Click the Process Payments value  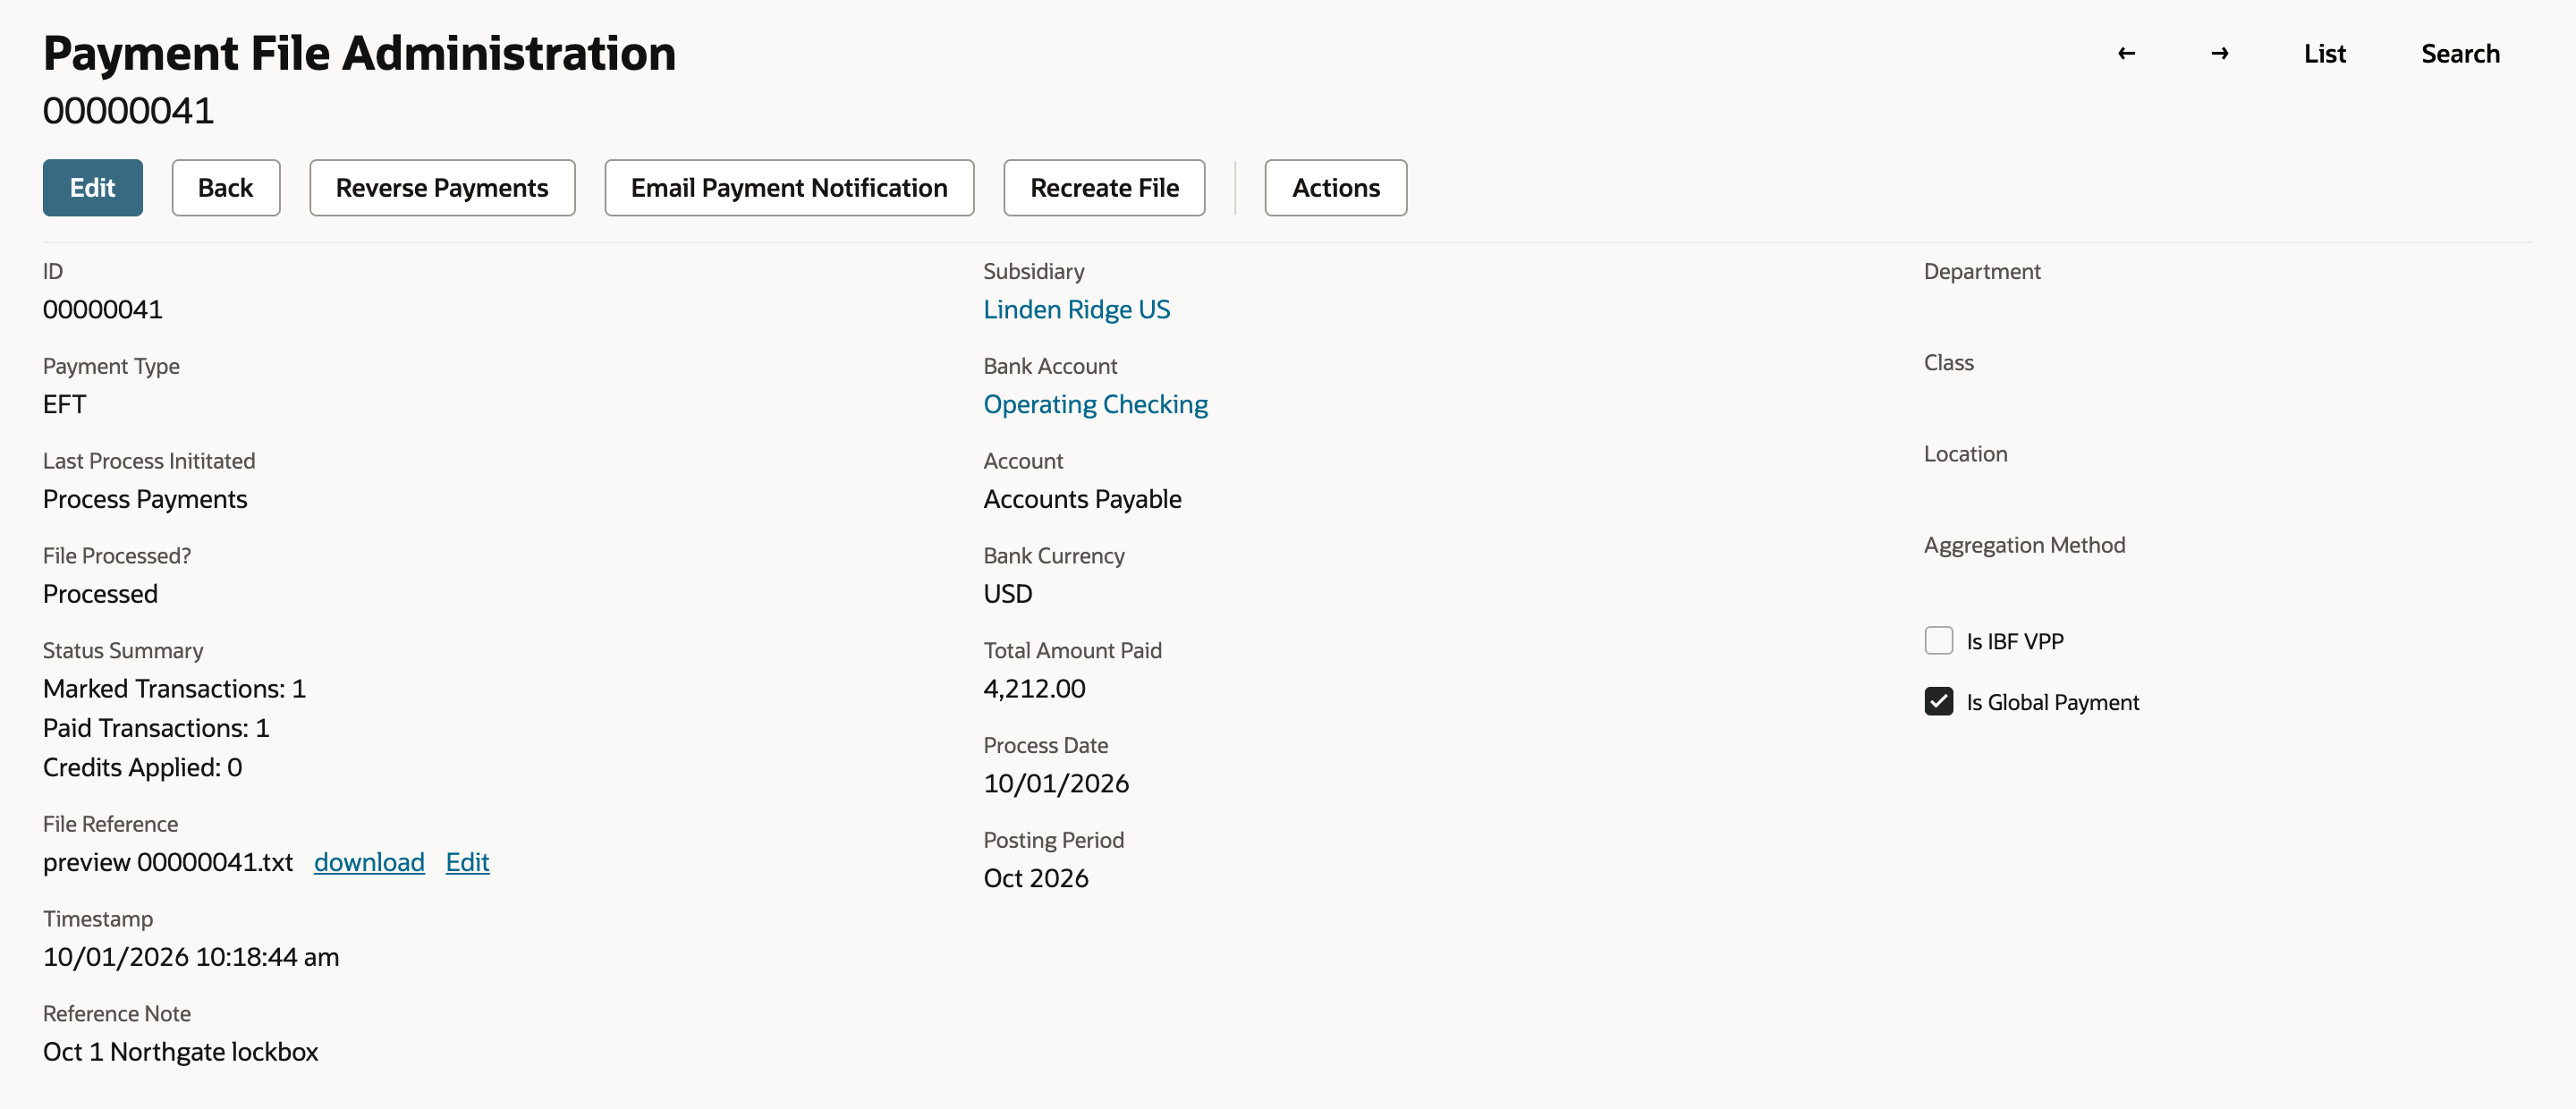click(145, 500)
